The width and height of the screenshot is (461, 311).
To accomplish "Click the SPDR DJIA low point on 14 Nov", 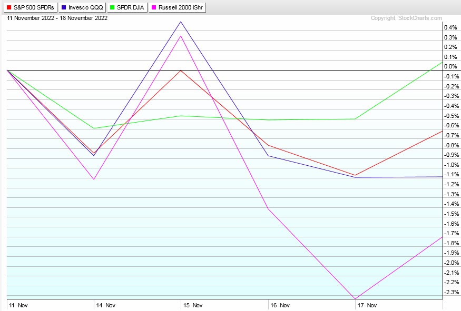I will [93, 128].
